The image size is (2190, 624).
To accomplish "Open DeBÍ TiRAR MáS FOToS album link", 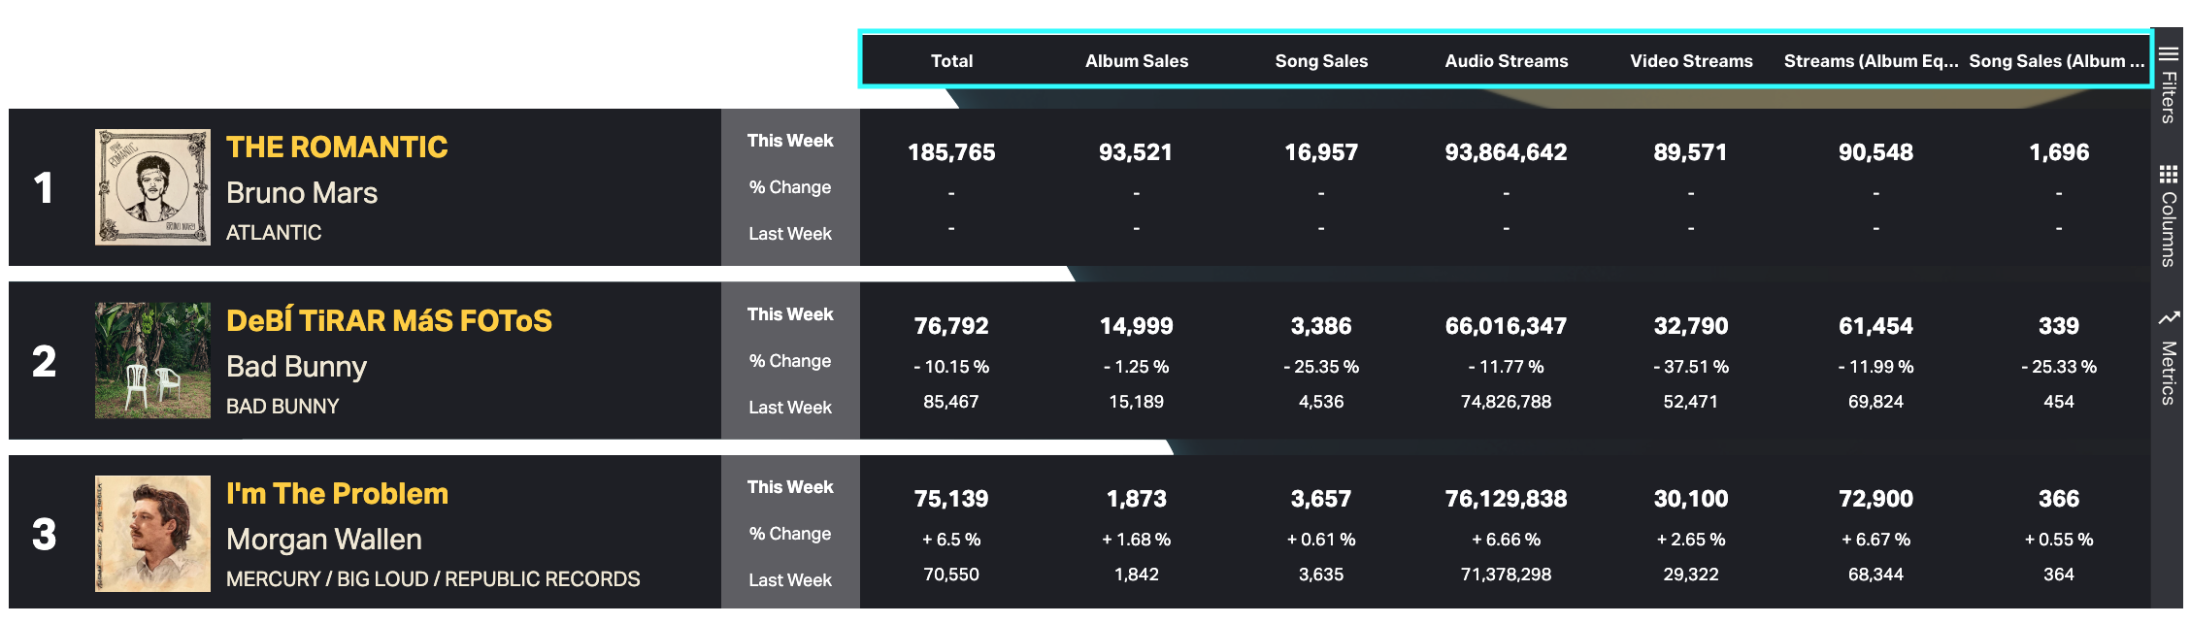I will coord(388,321).
